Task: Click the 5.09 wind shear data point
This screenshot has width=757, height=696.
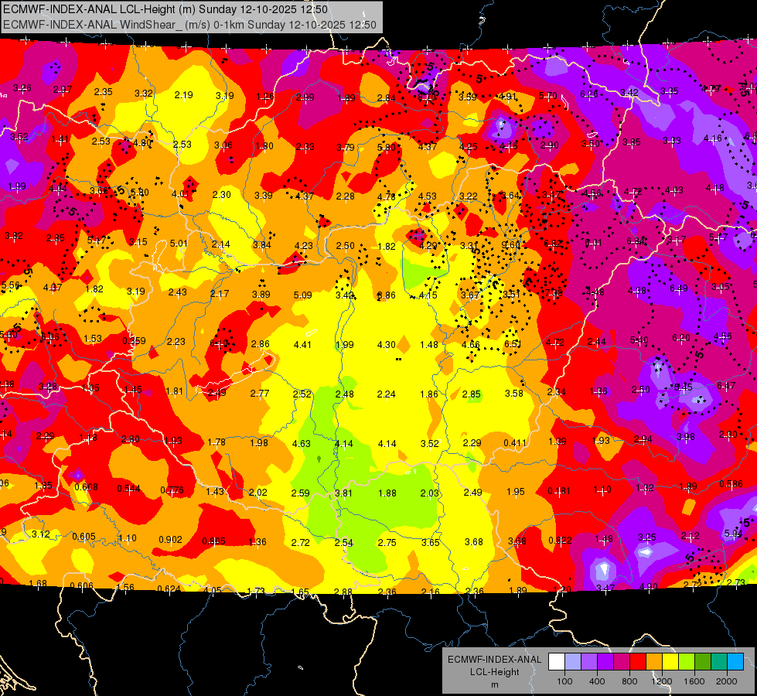Action: [x=302, y=295]
